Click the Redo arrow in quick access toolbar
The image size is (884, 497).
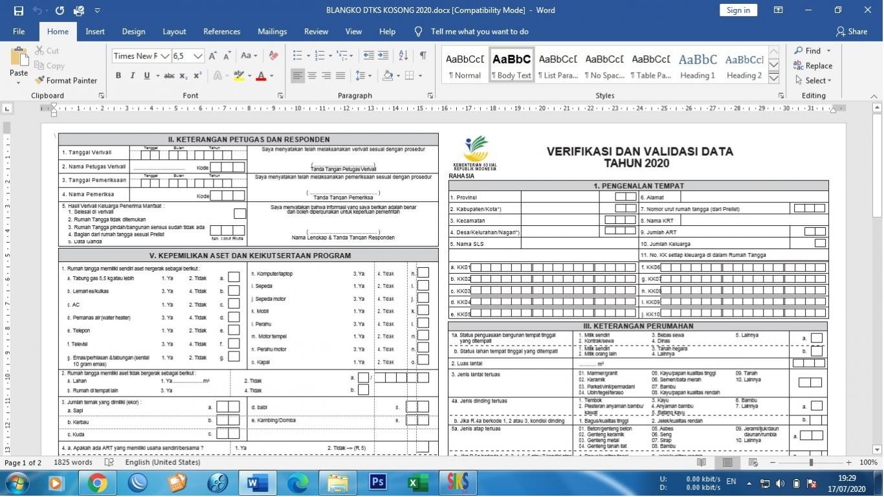[x=60, y=10]
